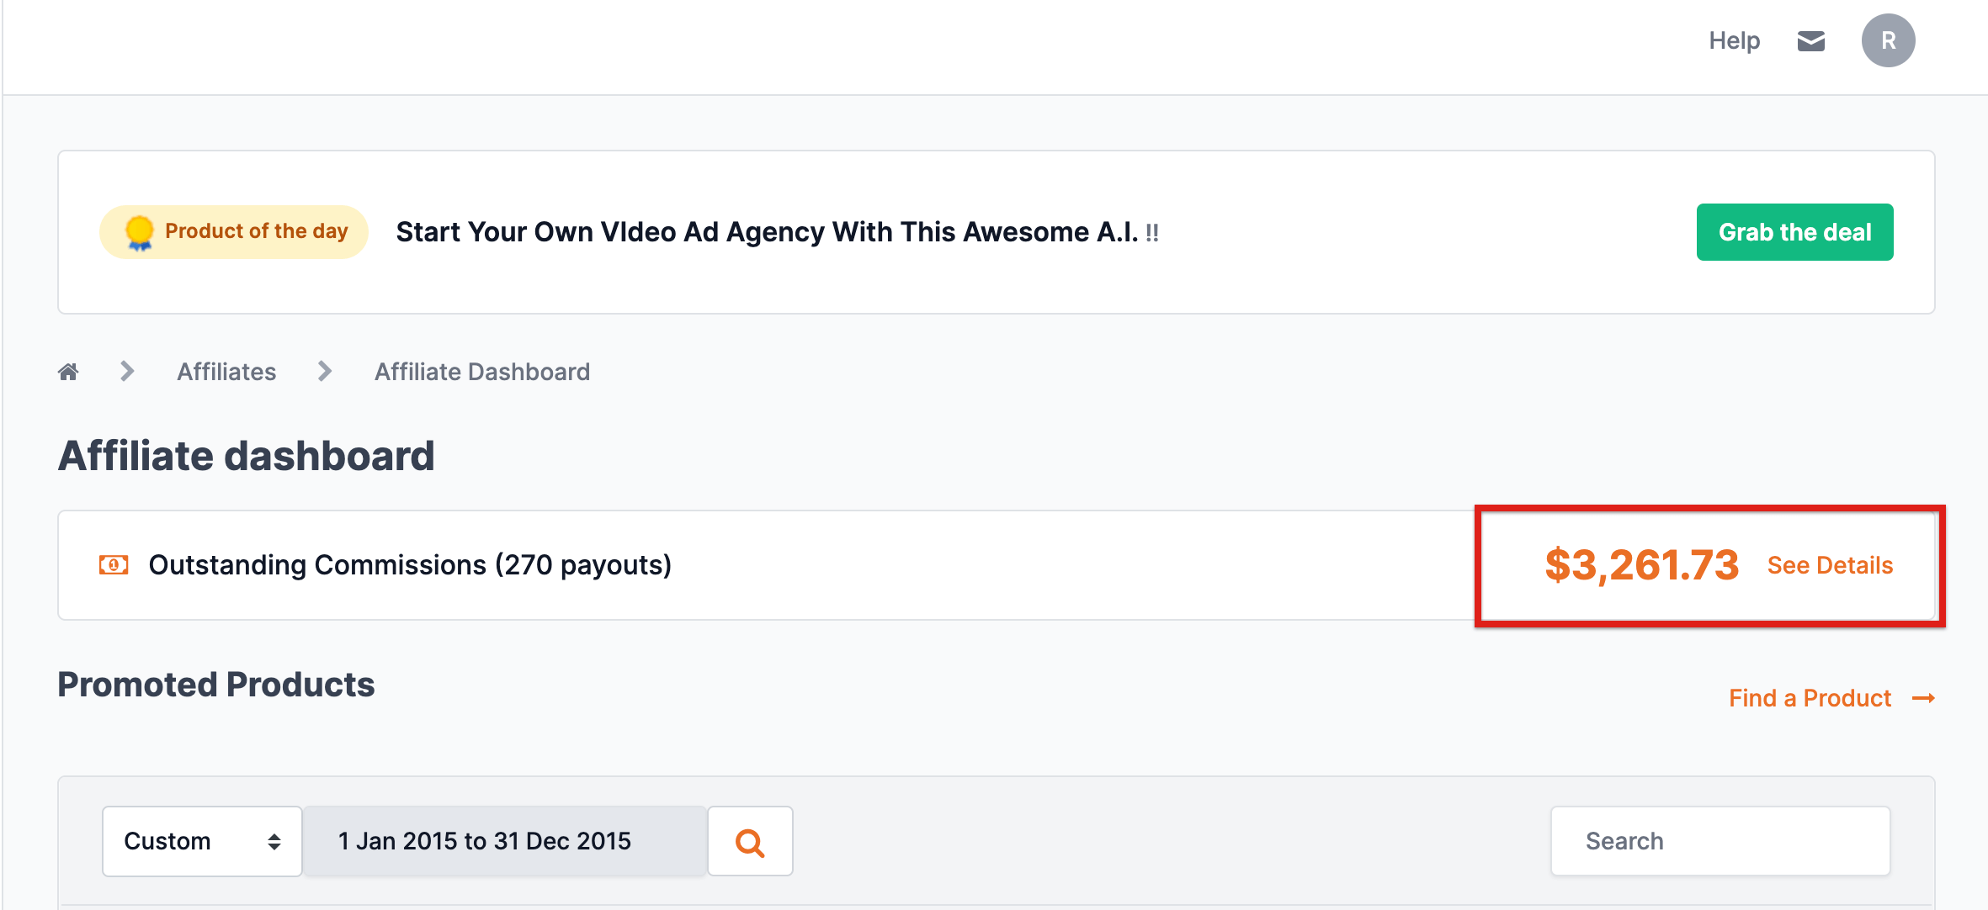Click the arrow beside Find a Product

[1923, 699]
